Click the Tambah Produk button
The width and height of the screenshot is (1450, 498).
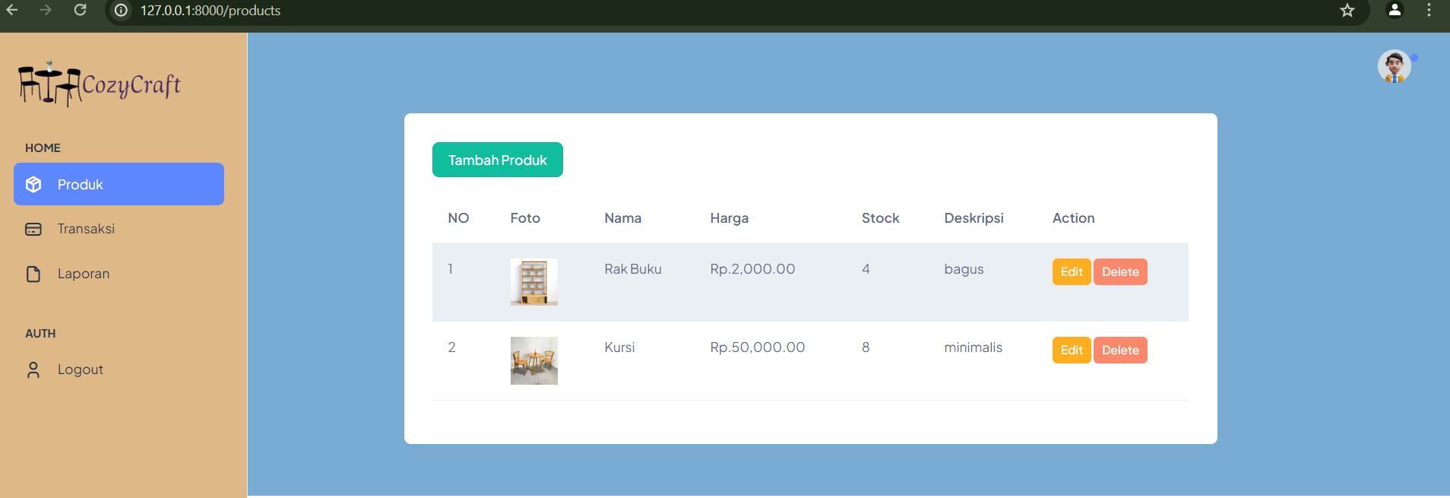(x=498, y=160)
